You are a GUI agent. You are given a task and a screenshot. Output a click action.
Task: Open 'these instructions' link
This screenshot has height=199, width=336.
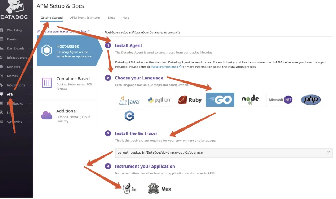tap(165, 67)
